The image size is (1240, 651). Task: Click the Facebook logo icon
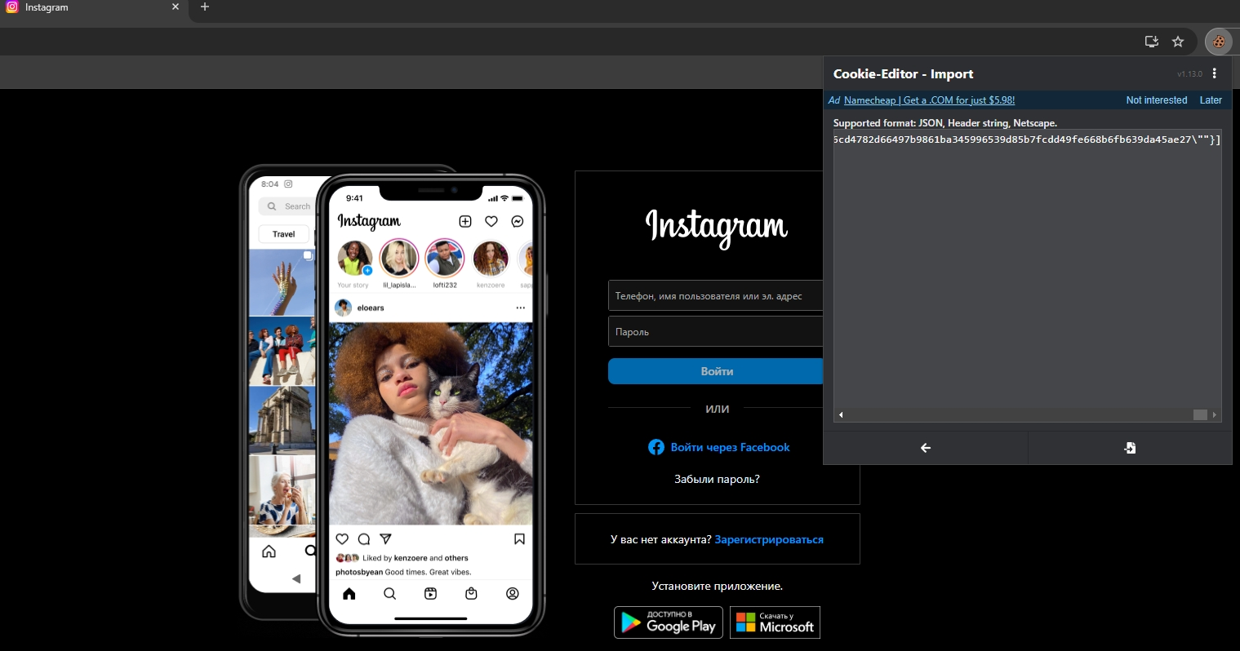coord(656,447)
